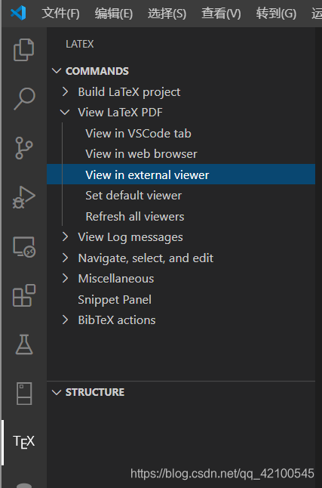322x488 pixels.
Task: Open the Explorer files icon
Action: (24, 50)
